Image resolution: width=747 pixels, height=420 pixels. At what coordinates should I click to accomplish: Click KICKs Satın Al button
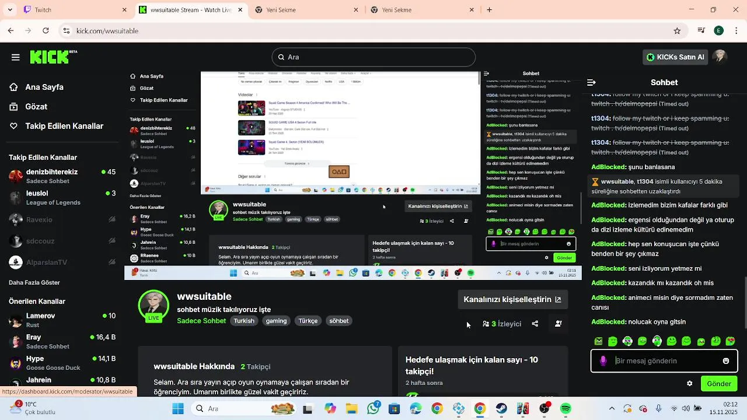click(x=675, y=57)
